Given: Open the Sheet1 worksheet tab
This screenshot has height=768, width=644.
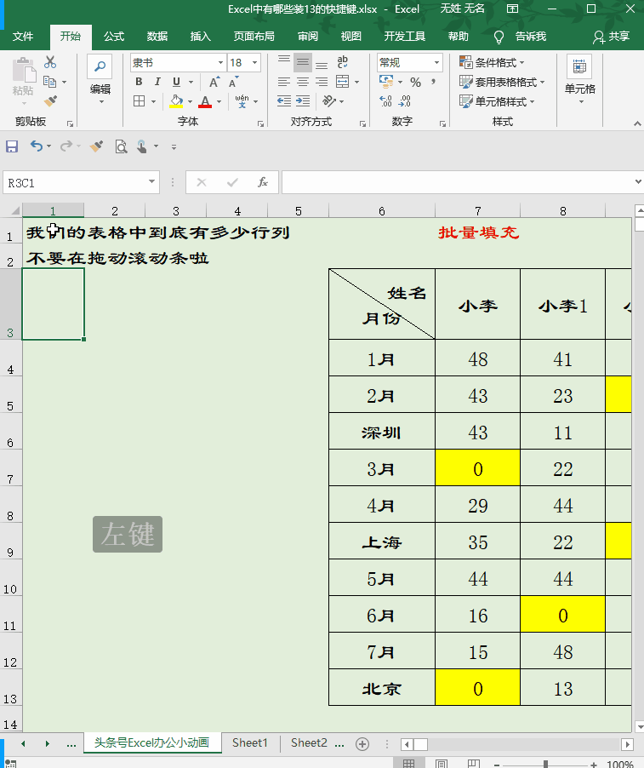Looking at the screenshot, I should click(250, 743).
